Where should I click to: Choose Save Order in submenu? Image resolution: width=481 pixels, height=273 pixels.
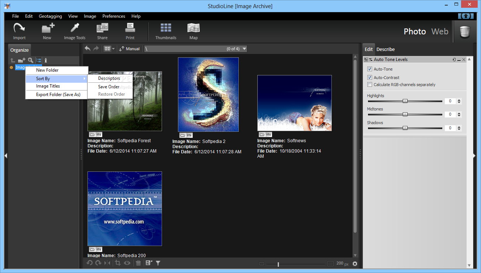pyautogui.click(x=110, y=87)
